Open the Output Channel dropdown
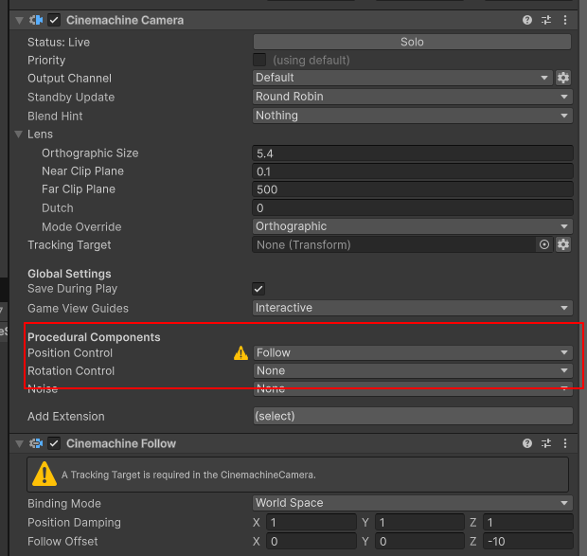The width and height of the screenshot is (587, 556). tap(402, 78)
